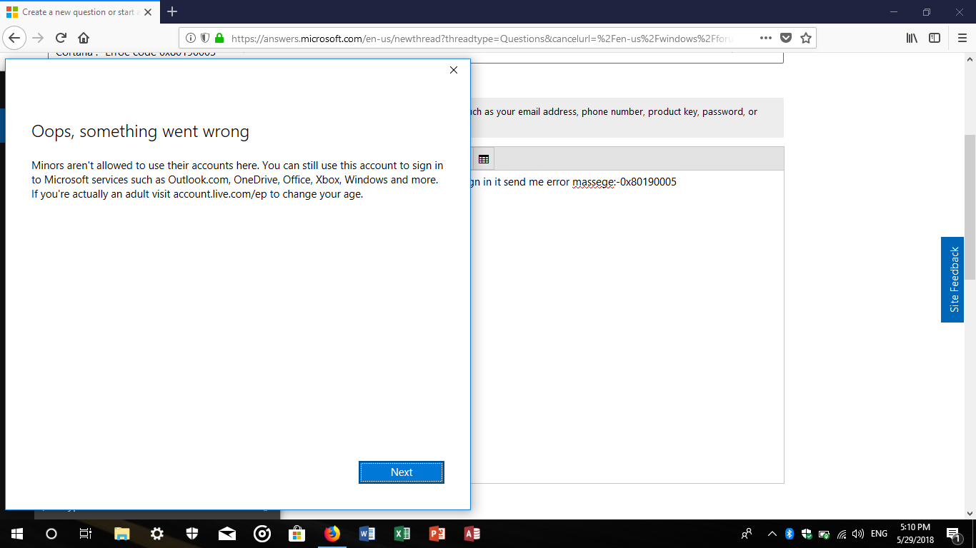Open Action Center notifications

(x=953, y=534)
